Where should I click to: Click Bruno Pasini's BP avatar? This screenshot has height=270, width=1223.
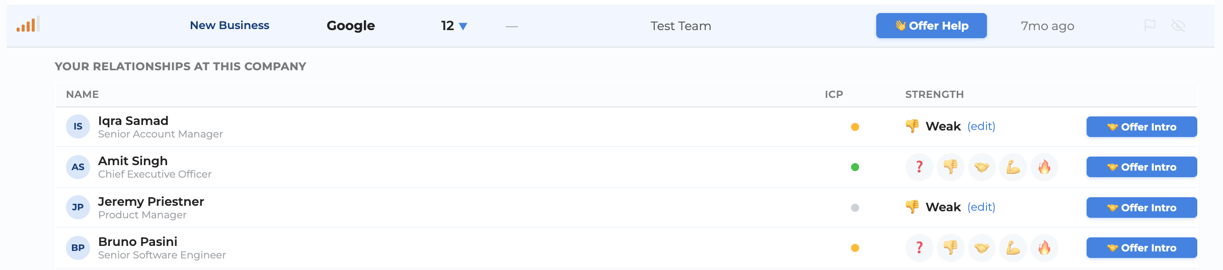(x=78, y=248)
